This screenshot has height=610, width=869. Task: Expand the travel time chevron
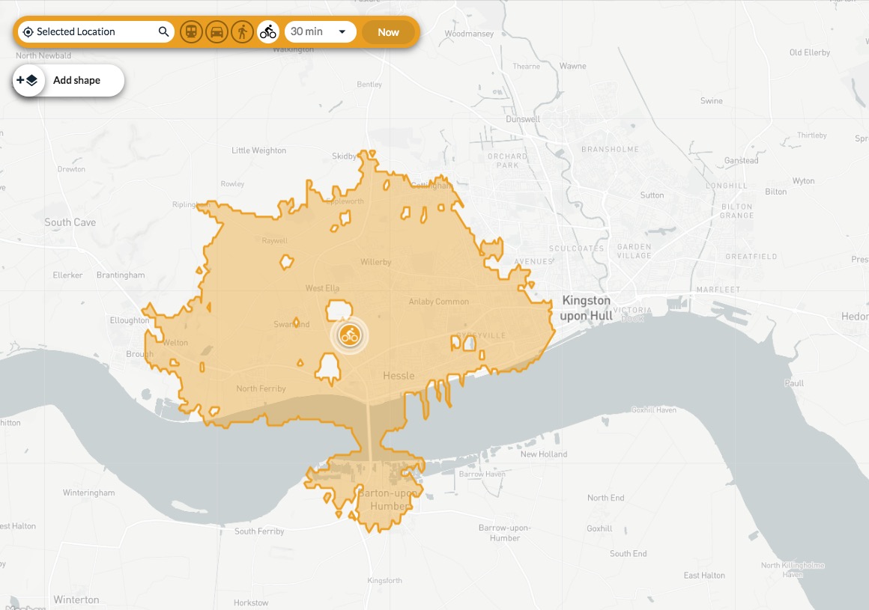[342, 31]
